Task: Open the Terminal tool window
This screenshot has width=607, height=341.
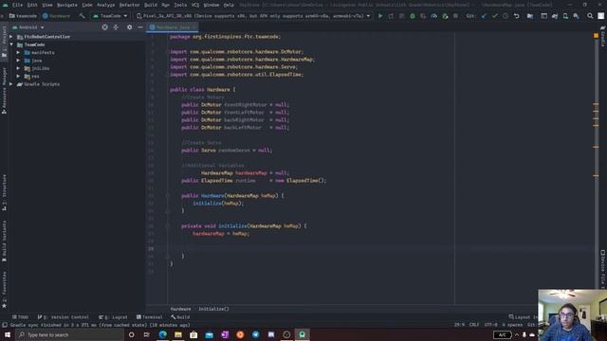Action: coord(150,317)
